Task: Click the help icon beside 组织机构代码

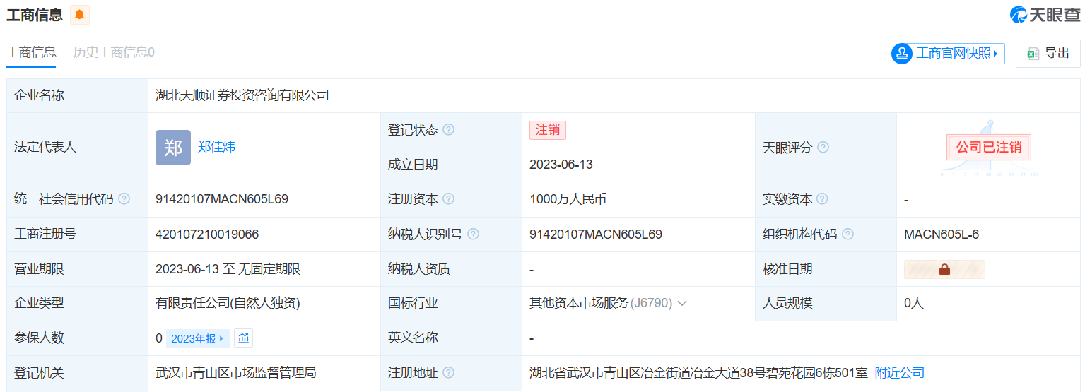Action: (848, 234)
